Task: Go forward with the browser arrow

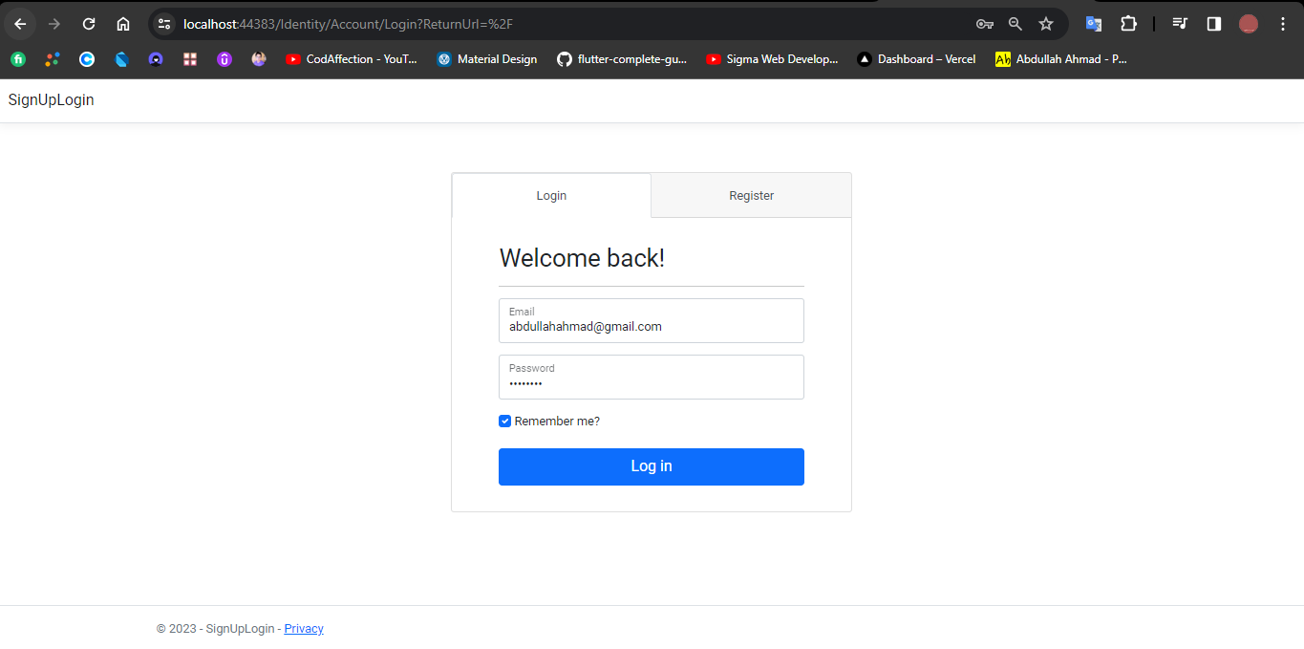Action: 54,24
